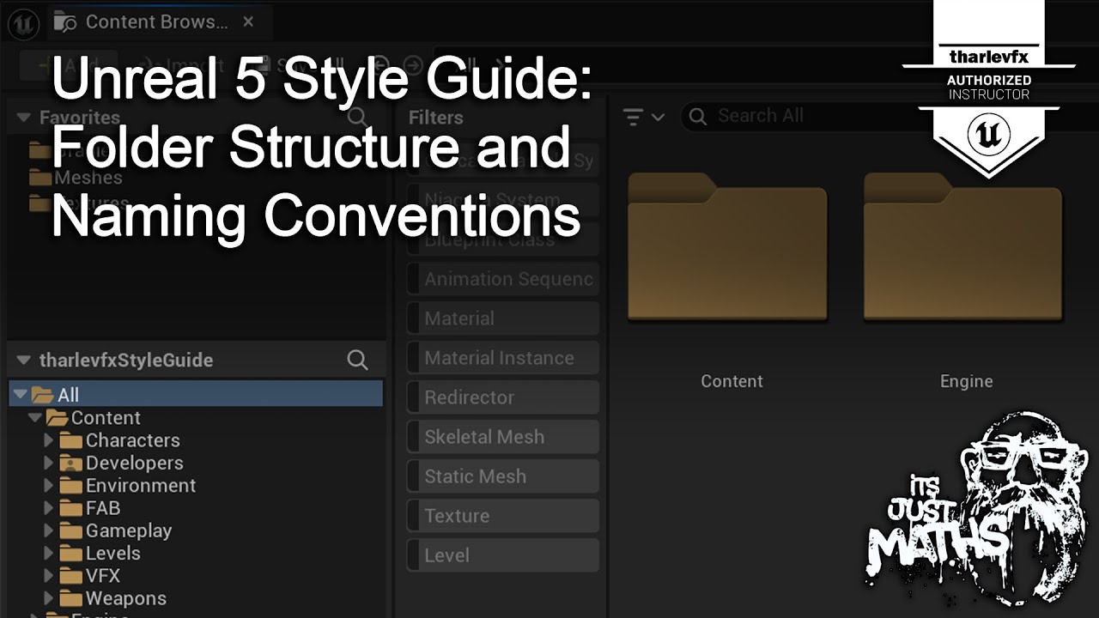Expand the VFX folder arrow
1099x618 pixels.
click(49, 576)
